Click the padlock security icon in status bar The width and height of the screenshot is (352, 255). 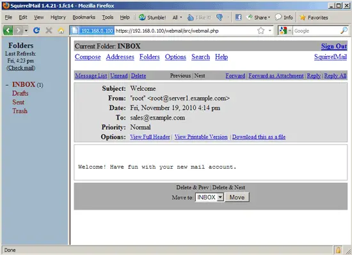338,250
